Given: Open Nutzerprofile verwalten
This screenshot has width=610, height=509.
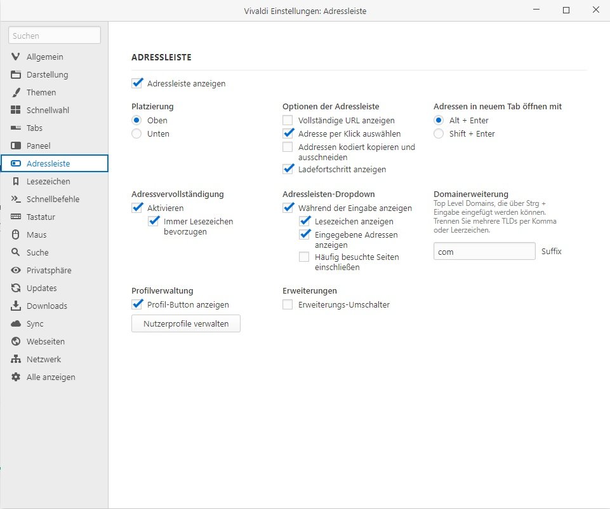Looking at the screenshot, I should tap(186, 323).
